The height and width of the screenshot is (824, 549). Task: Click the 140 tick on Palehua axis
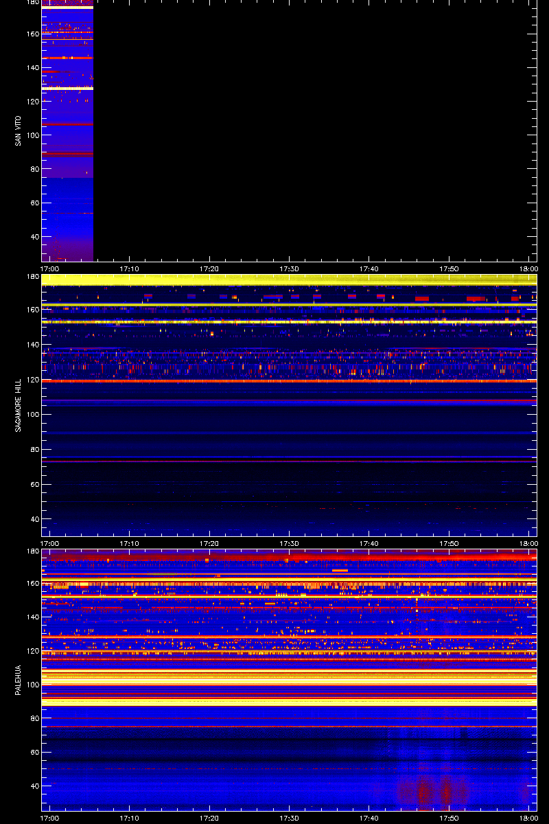coord(32,617)
